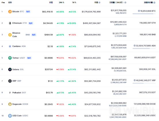The width and height of the screenshot is (159, 121).
Task: Click XRP circulating supply progress bar
Action: (x=144, y=83)
